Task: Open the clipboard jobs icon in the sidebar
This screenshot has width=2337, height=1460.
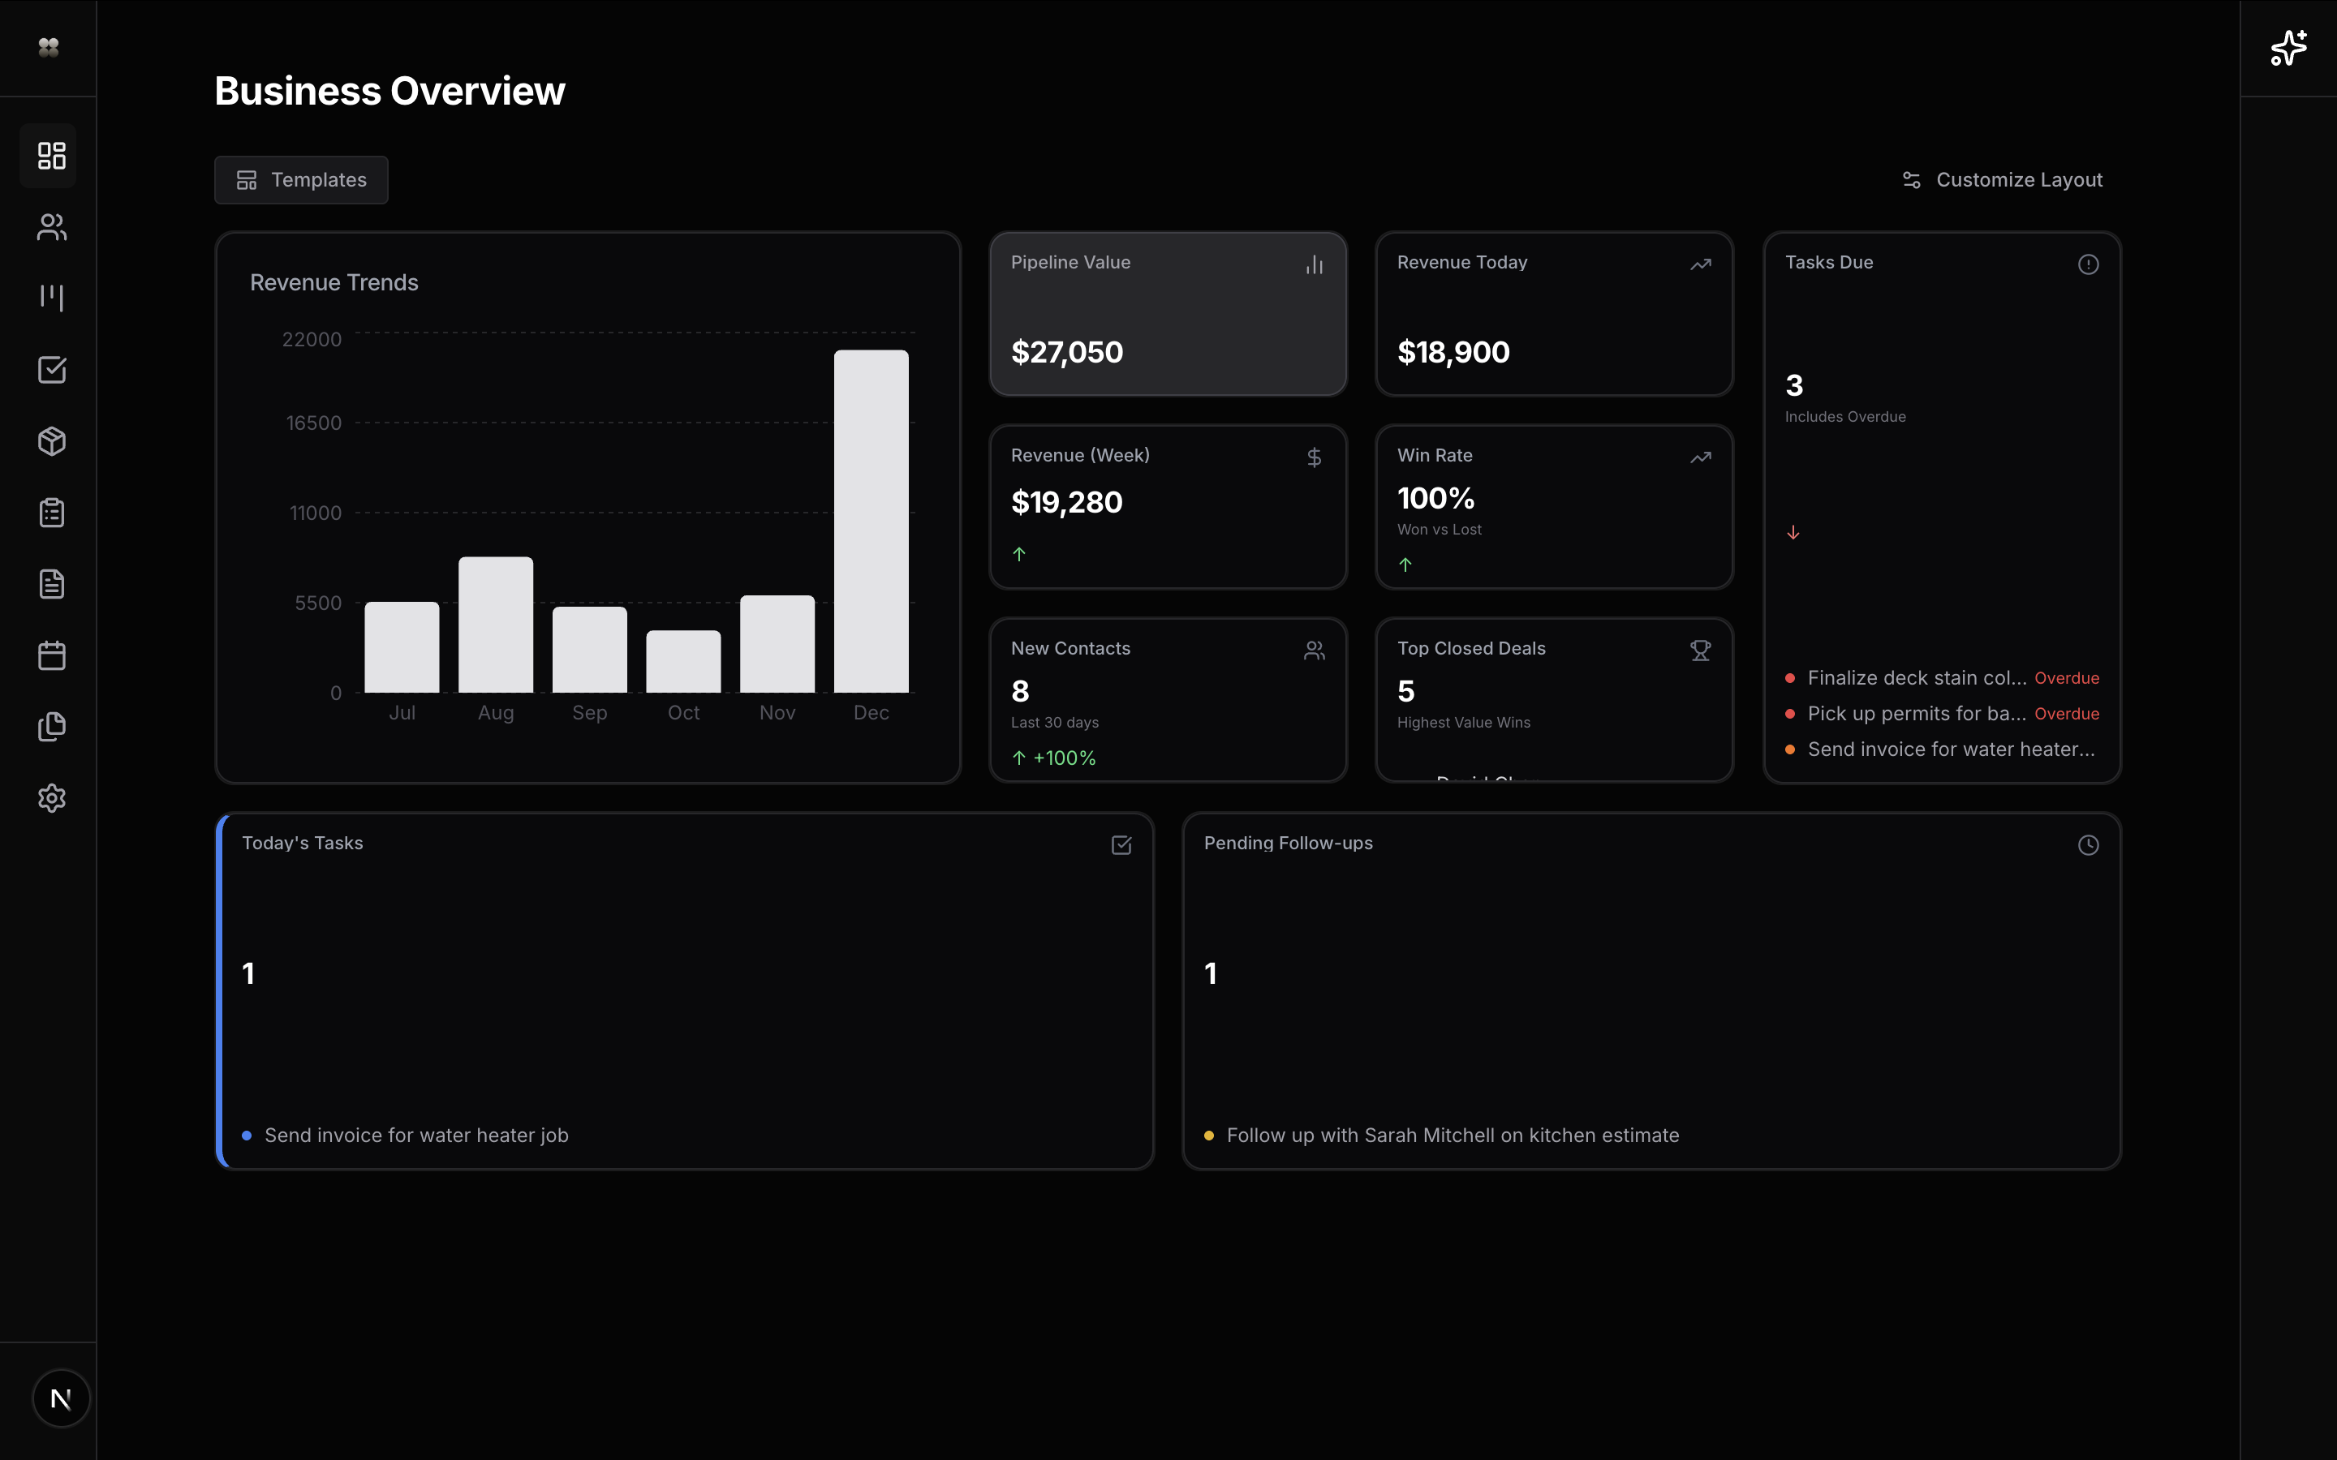Action: [x=50, y=512]
